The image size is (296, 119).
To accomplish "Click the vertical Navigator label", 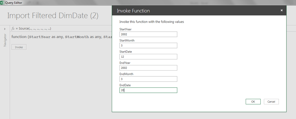I will click(x=5, y=40).
